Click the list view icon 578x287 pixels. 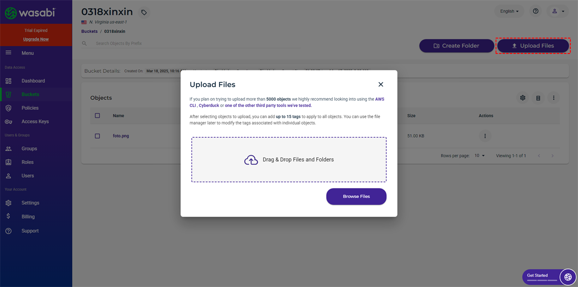click(x=538, y=98)
